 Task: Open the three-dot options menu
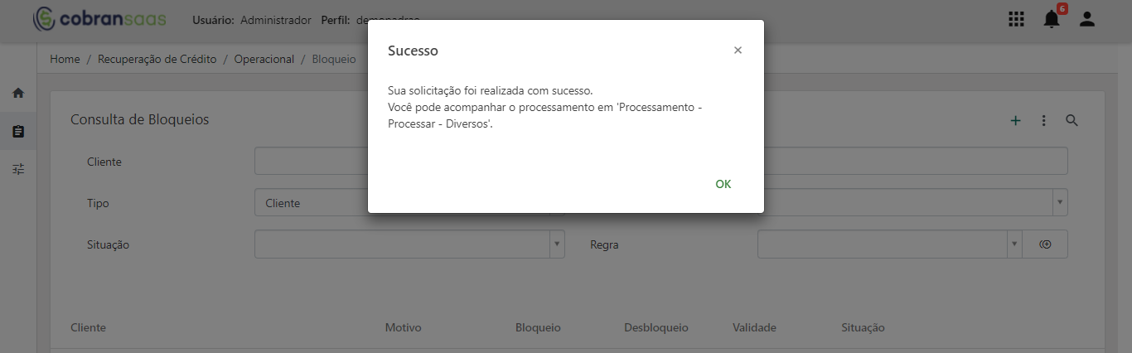[x=1043, y=121]
